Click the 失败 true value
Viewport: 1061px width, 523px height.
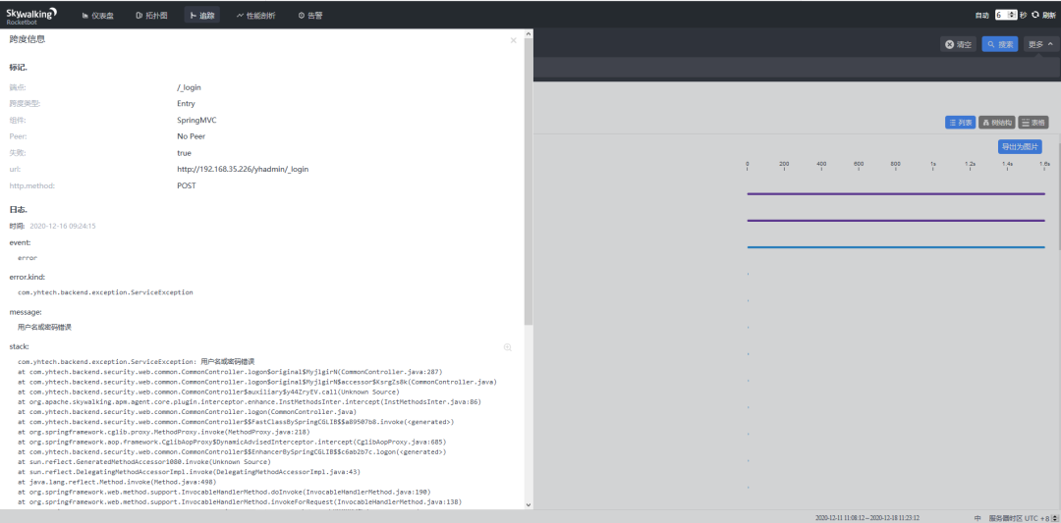[x=184, y=153]
